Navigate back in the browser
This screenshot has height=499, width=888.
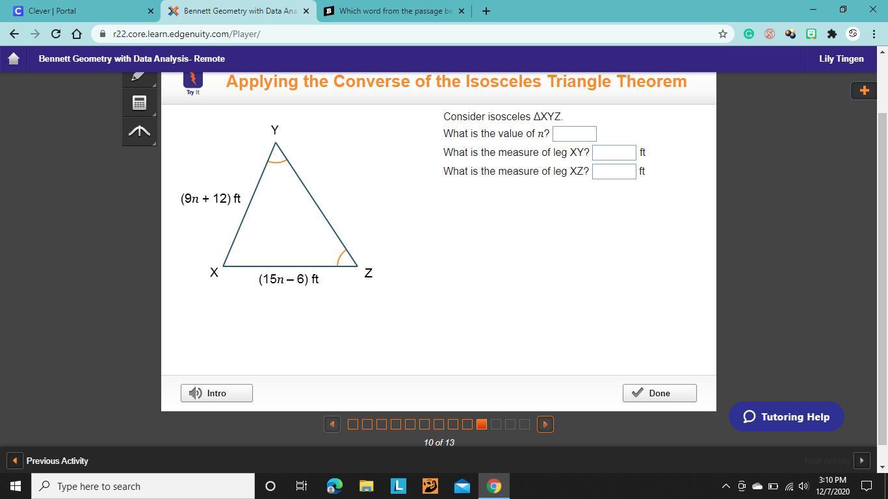tap(14, 34)
